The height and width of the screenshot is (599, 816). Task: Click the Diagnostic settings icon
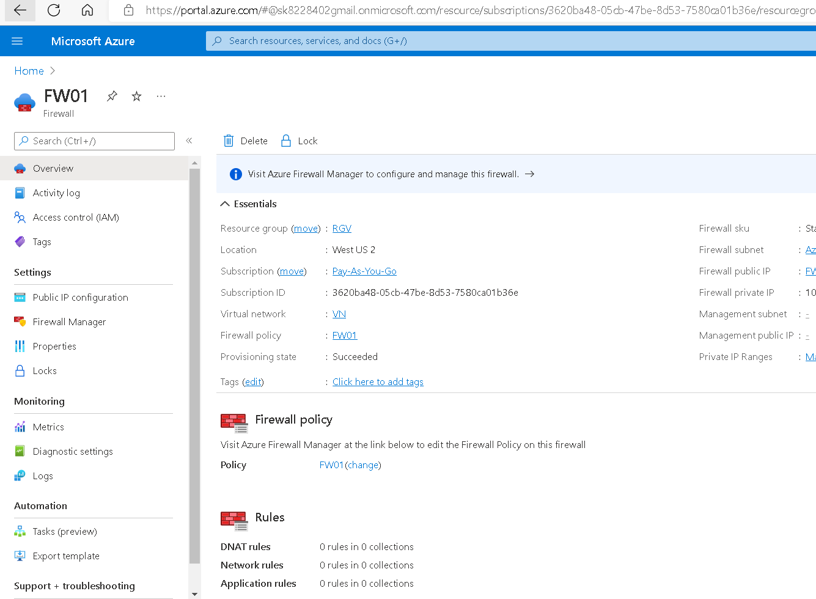point(20,451)
